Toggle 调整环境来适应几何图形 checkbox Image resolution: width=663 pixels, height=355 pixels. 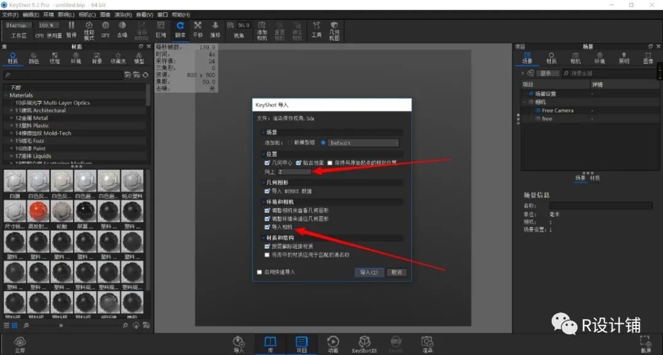267,219
